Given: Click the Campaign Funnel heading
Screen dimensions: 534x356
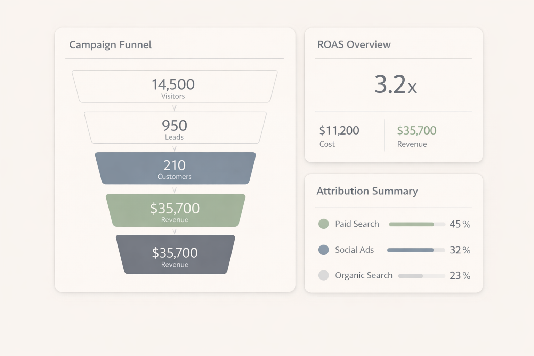Looking at the screenshot, I should click(x=111, y=45).
